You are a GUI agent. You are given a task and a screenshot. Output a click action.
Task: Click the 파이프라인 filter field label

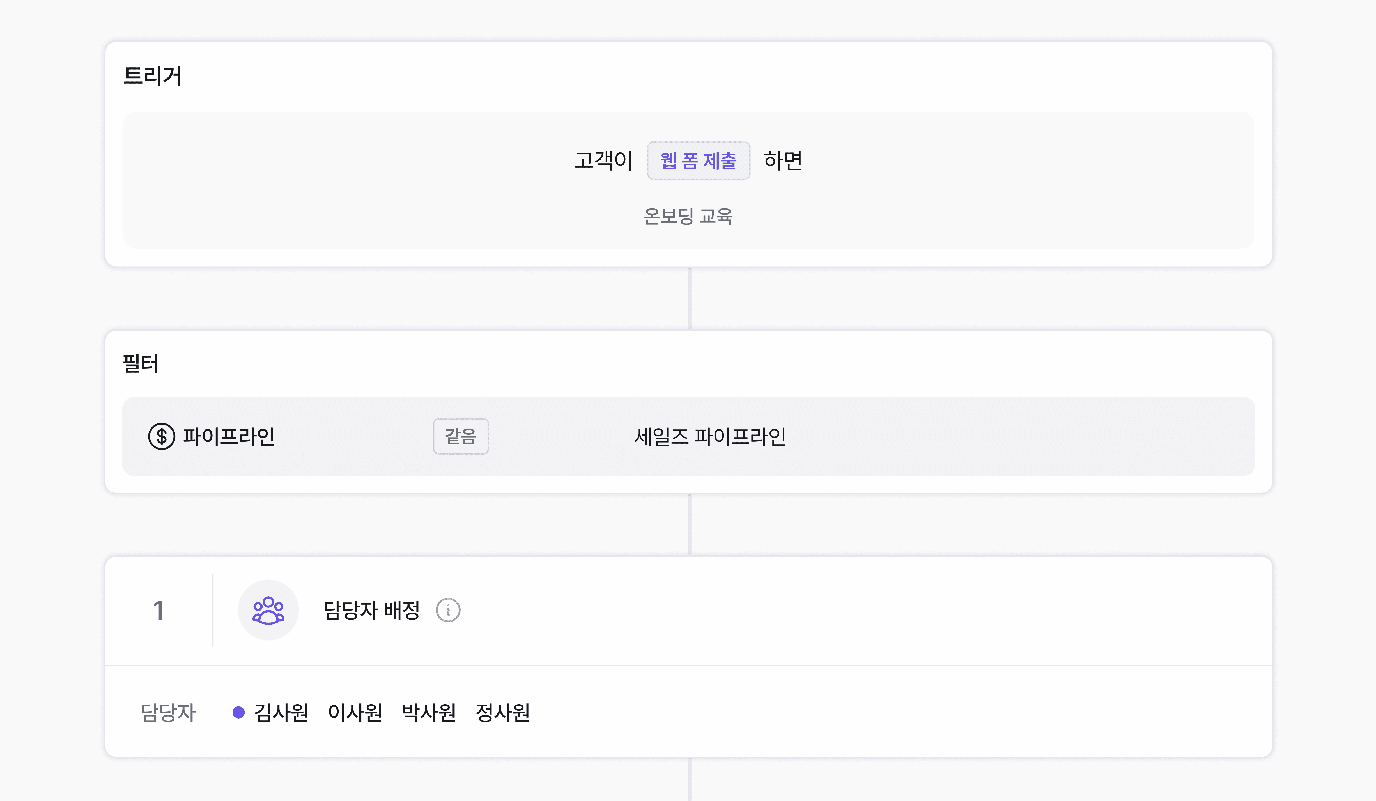(228, 436)
